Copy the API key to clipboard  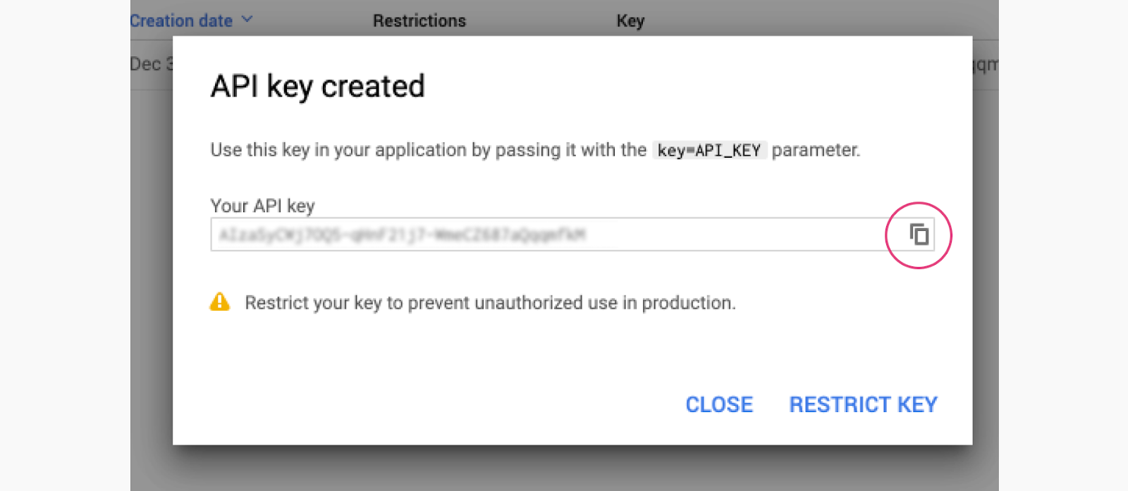(x=919, y=235)
